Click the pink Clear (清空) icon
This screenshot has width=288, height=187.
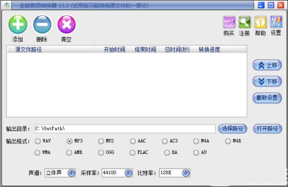[67, 24]
